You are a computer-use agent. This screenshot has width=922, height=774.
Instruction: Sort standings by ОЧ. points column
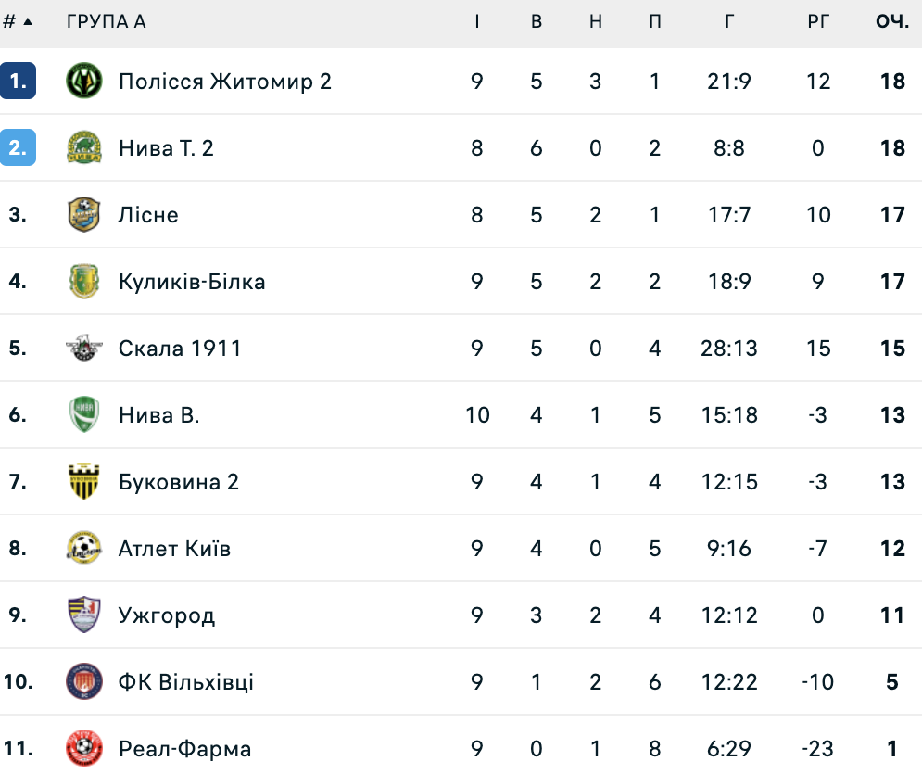click(892, 21)
